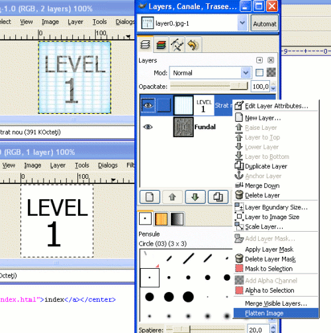
Task: Open the layer0.jpg-1 image selector dropdown
Action: [x=193, y=23]
